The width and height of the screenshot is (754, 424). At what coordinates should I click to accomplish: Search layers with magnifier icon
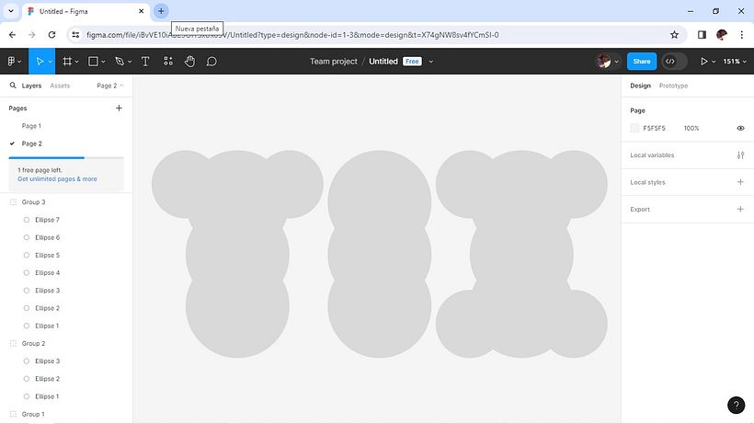13,86
